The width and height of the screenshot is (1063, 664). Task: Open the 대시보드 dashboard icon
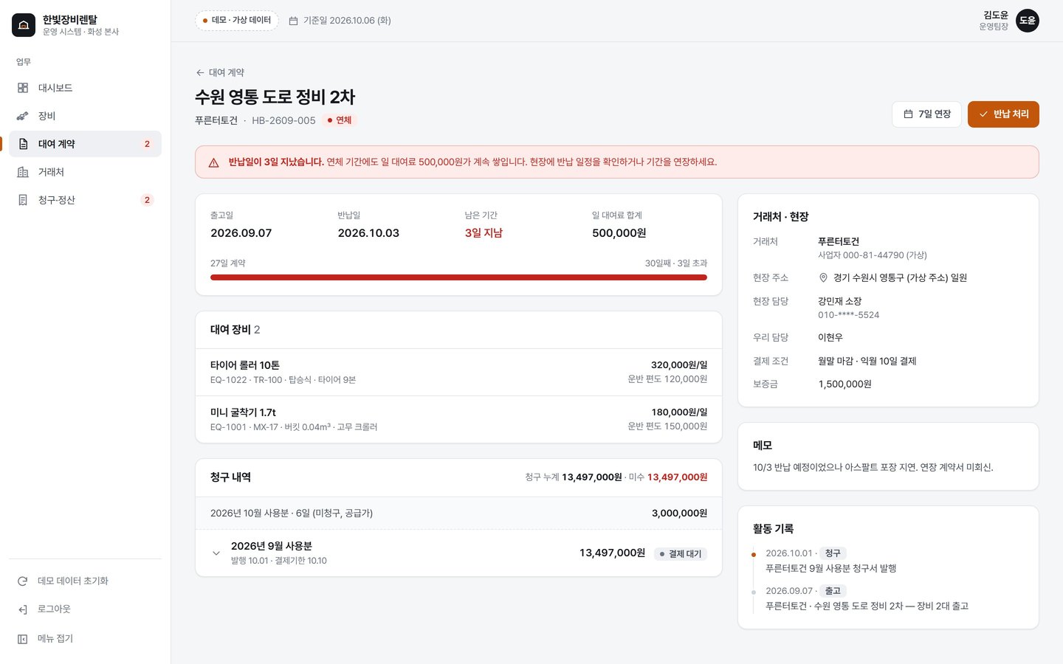pos(23,88)
